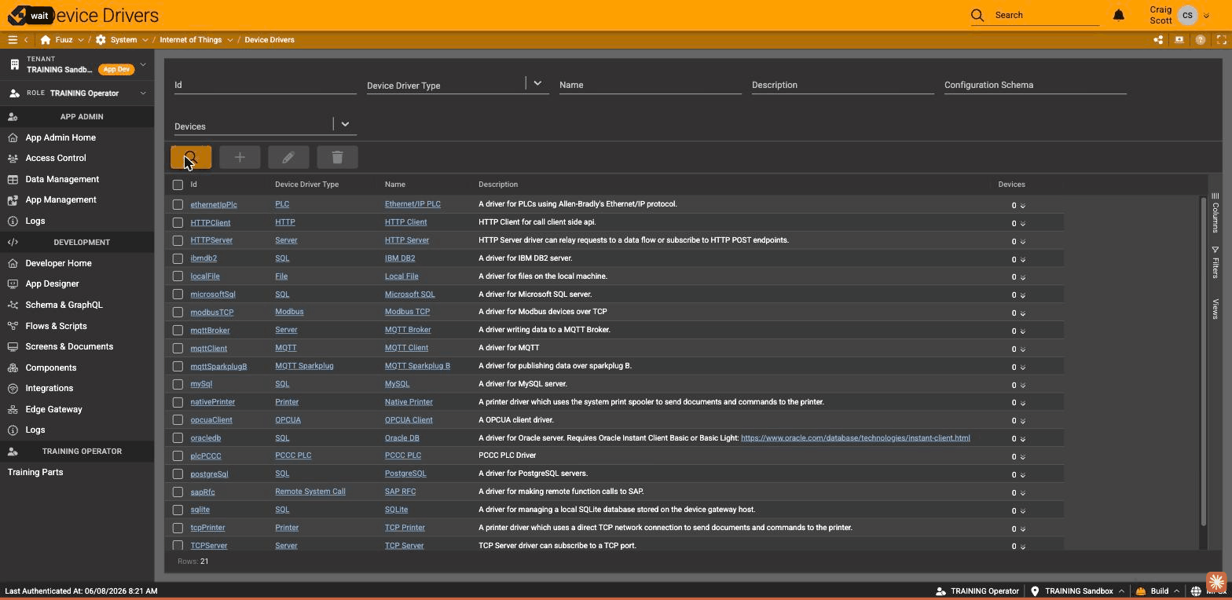
Task: Open Access Control in sidebar
Action: (x=56, y=158)
